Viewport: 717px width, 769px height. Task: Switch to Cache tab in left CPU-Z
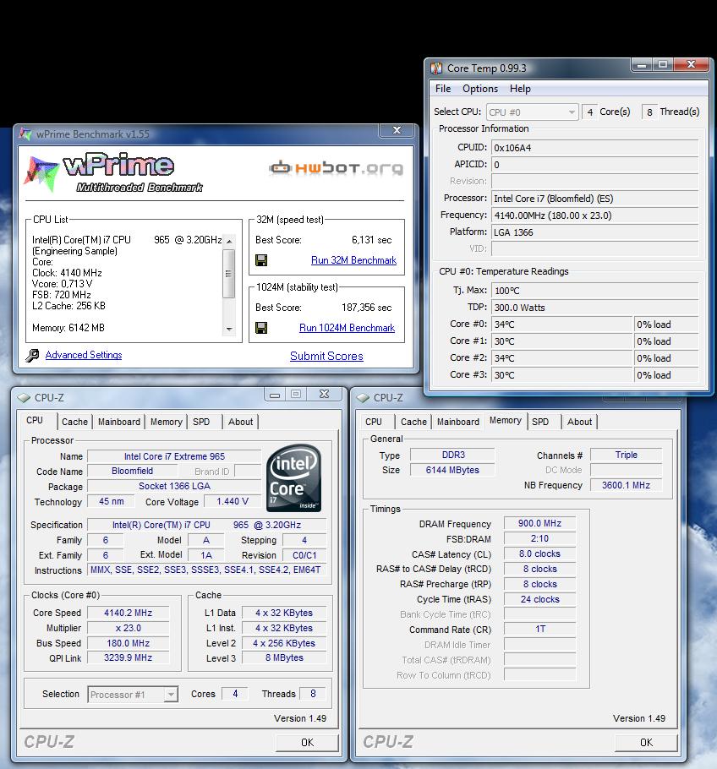tap(74, 422)
